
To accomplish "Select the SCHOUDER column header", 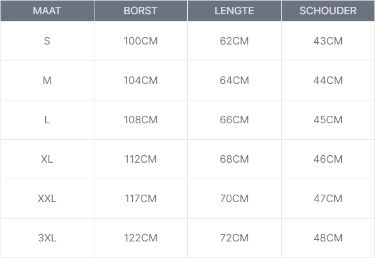I will (x=328, y=11).
